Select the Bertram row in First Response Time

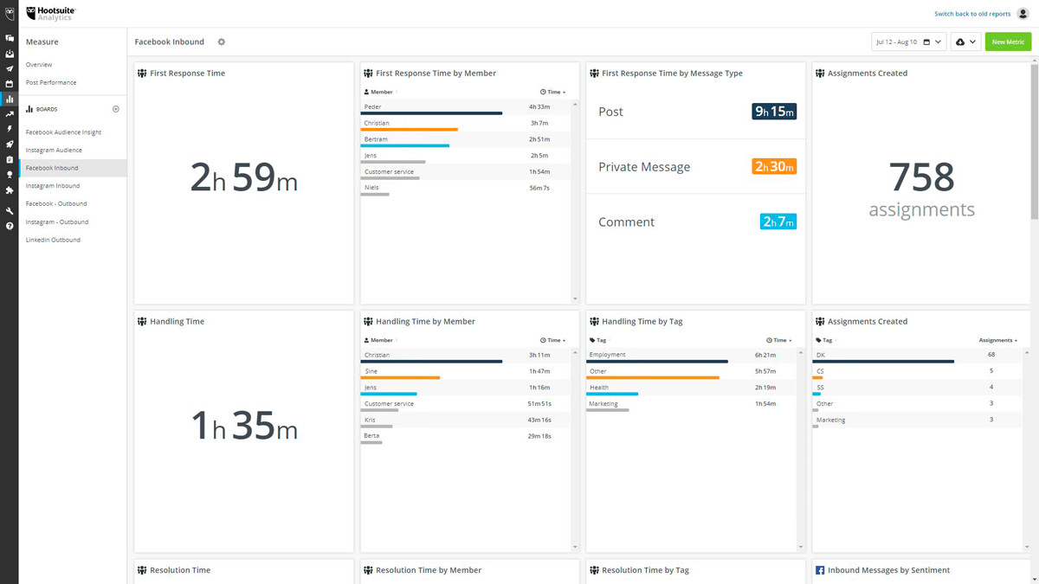pos(465,139)
